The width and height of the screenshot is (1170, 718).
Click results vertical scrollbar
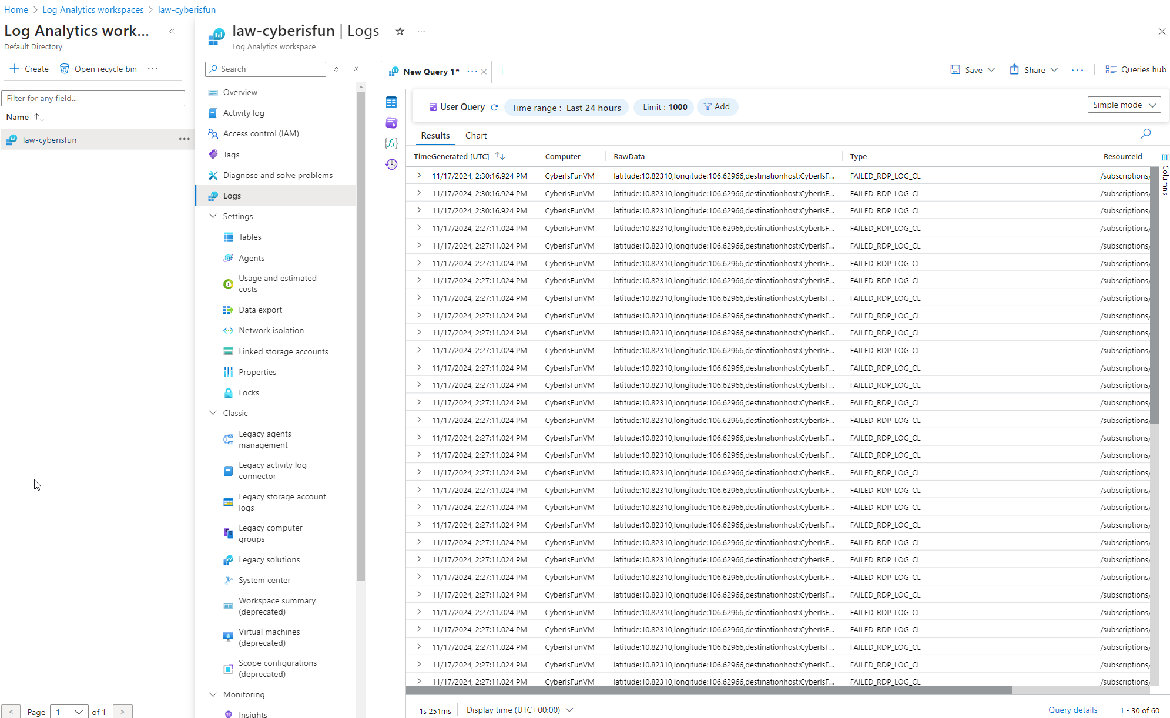pyautogui.click(x=1154, y=295)
